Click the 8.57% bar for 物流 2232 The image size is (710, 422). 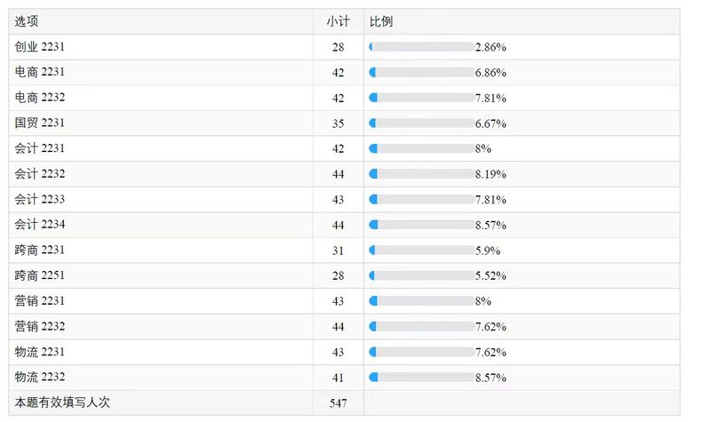point(421,378)
